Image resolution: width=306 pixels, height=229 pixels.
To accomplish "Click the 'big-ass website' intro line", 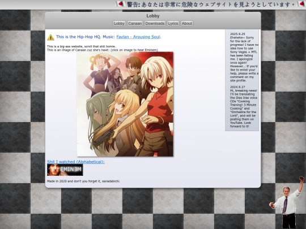I will (81, 46).
